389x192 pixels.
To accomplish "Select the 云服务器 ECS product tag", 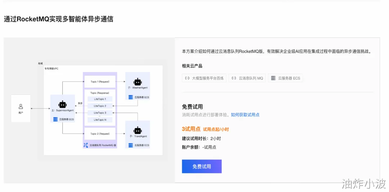I will tap(285, 78).
